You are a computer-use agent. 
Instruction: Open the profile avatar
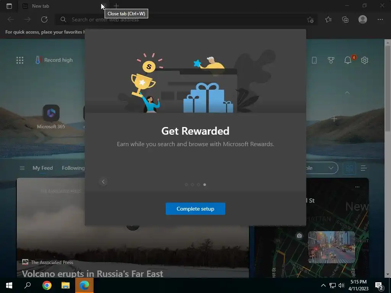[x=363, y=19]
